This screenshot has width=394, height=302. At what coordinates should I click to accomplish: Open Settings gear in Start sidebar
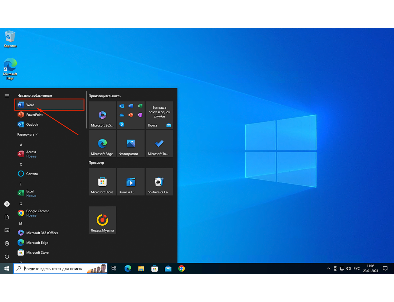7,243
